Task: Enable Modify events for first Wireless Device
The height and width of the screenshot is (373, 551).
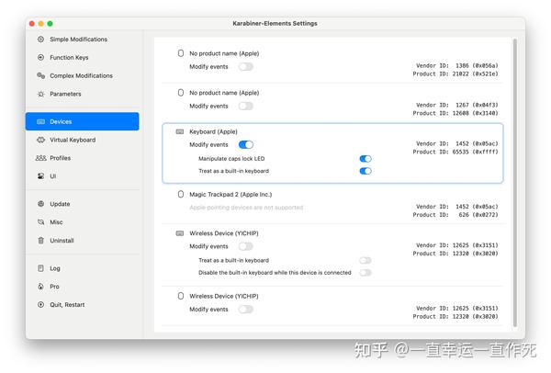Action: (x=245, y=246)
